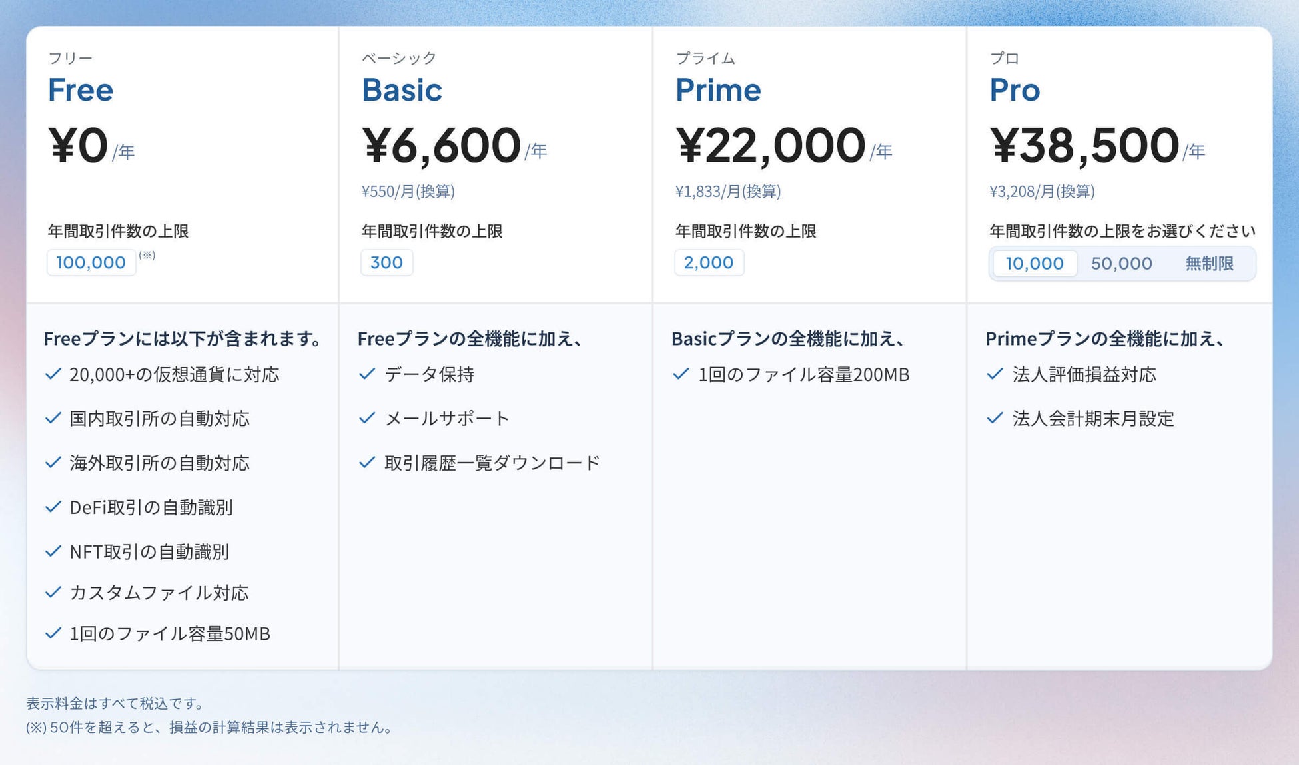Click the Pro plan heading
This screenshot has width=1299, height=765.
(x=1015, y=90)
